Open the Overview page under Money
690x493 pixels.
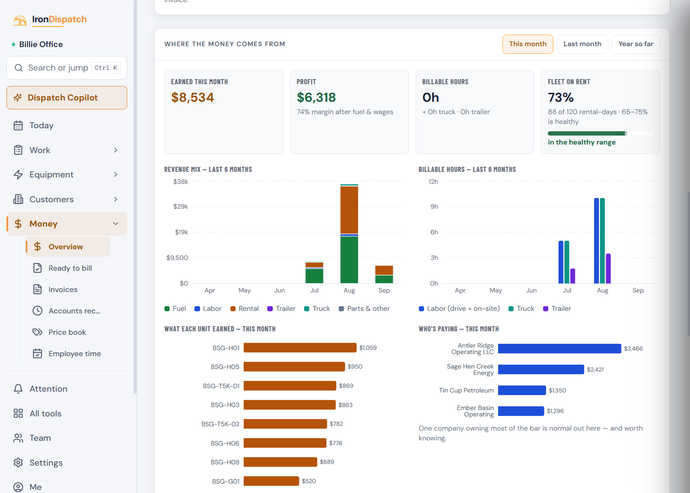(x=68, y=247)
